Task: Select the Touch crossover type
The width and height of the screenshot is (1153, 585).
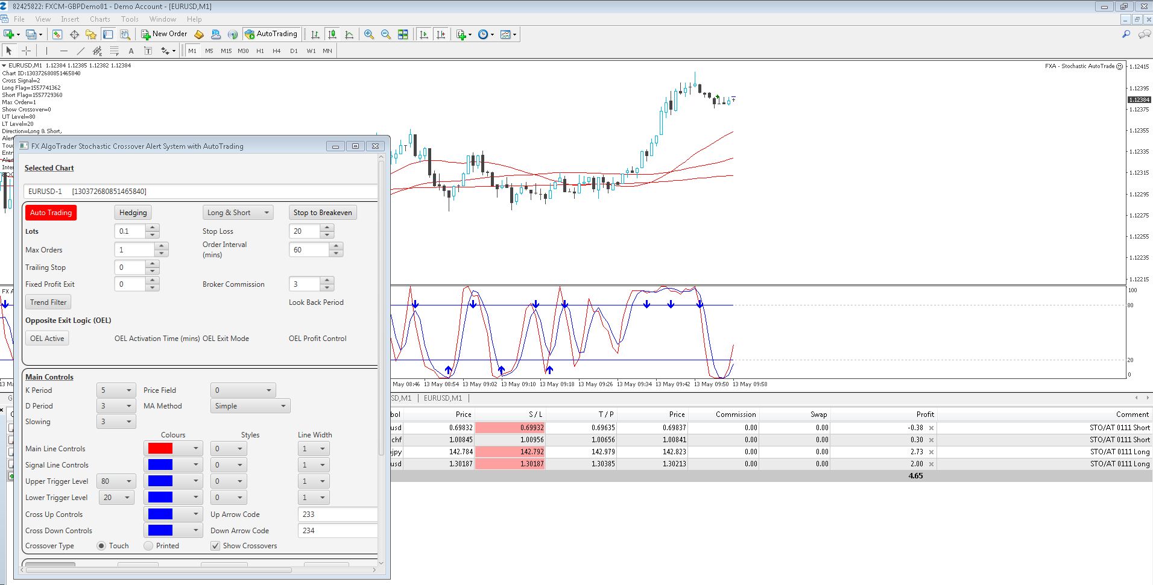Action: coord(101,545)
